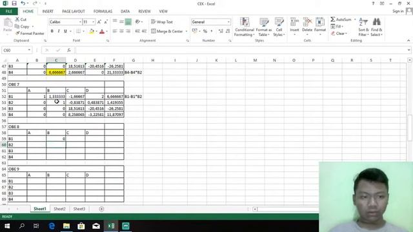Open Excel Help question mark
Image resolution: width=413 pixels, height=232 pixels.
click(x=373, y=3)
